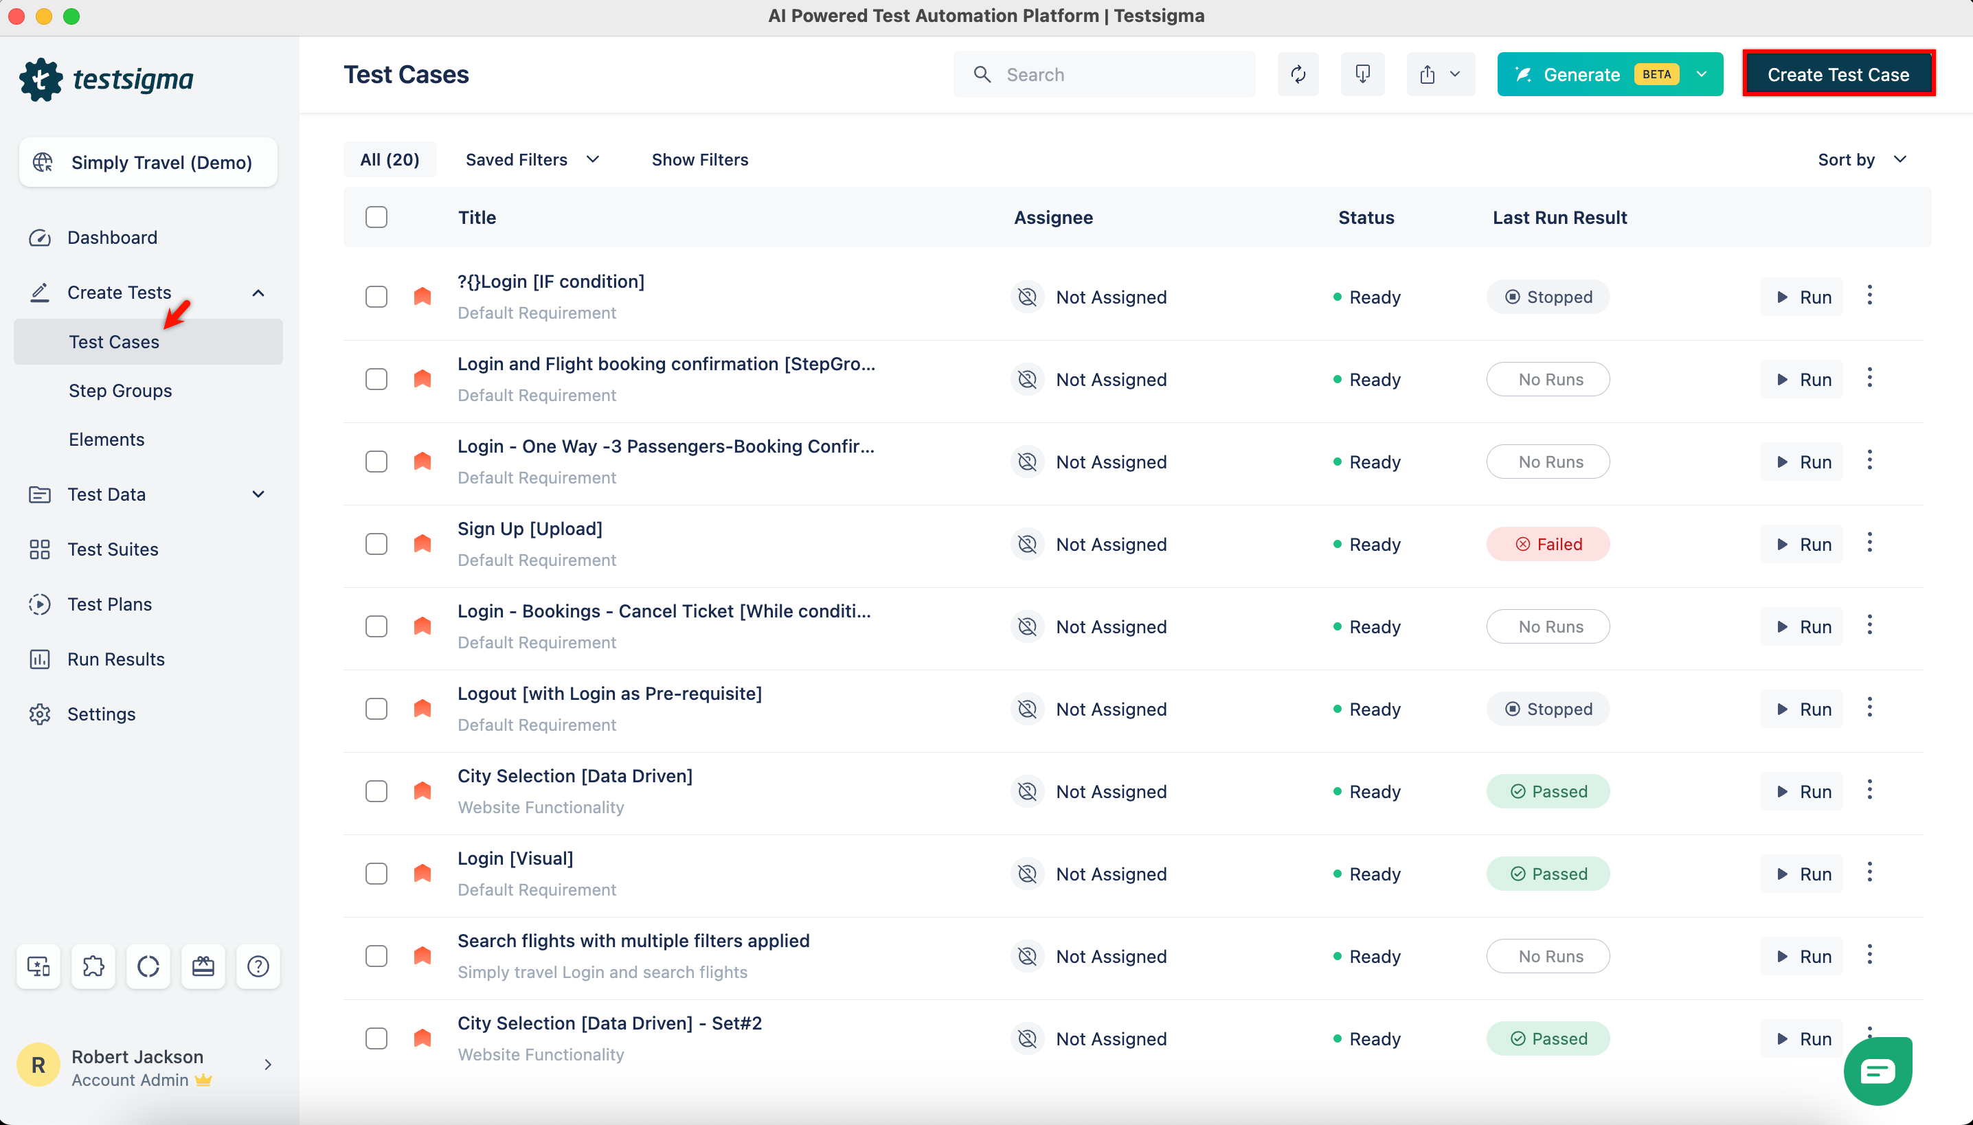Open the Login - Bookings - Cancel Ticket test case

(664, 611)
